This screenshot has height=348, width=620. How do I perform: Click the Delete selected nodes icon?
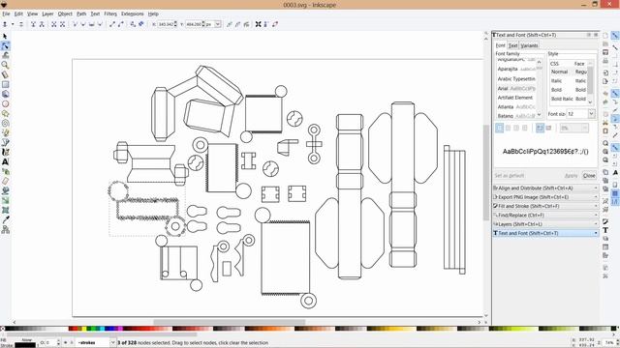pos(21,24)
